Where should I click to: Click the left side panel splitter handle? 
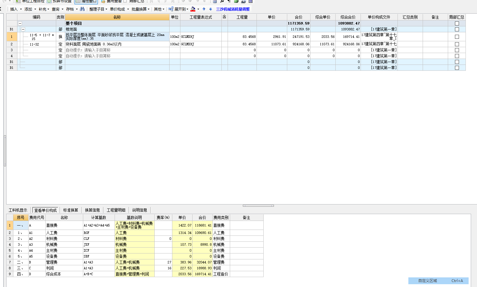5,151
